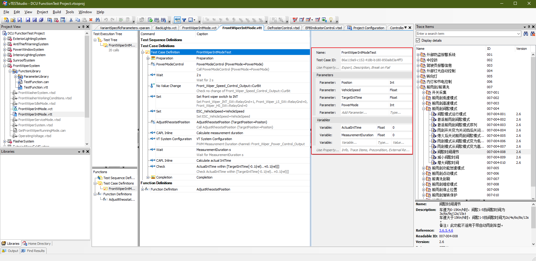Open the Find Results tab
The height and width of the screenshot is (261, 536).
pyautogui.click(x=33, y=251)
